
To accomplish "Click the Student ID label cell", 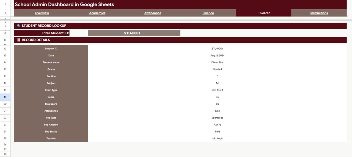I will [x=51, y=48].
